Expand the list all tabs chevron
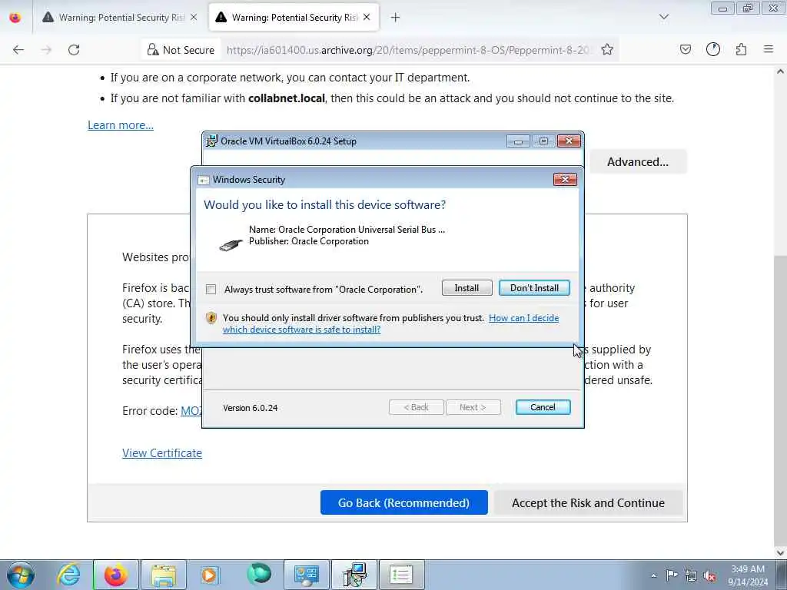787x590 pixels. 664,18
